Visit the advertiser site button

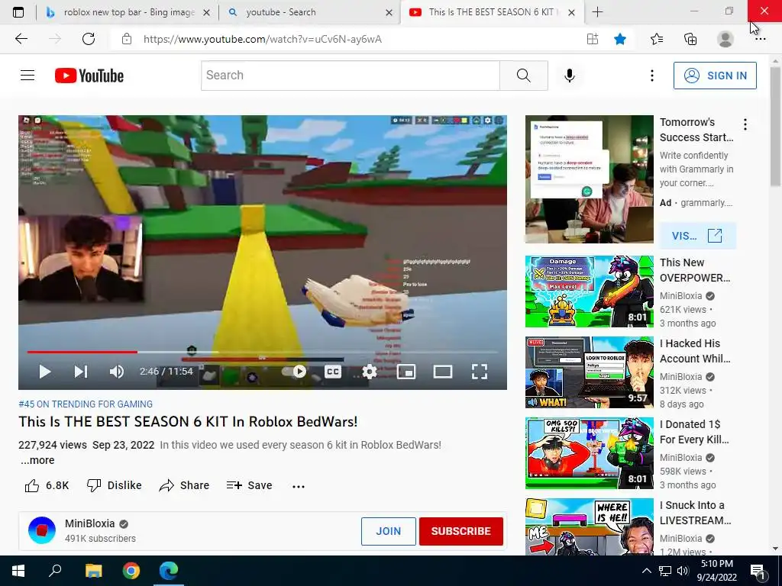(697, 236)
